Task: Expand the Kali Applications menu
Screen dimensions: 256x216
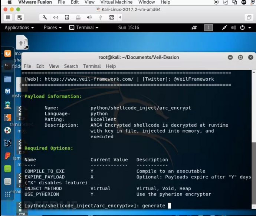Action: pyautogui.click(x=19, y=28)
